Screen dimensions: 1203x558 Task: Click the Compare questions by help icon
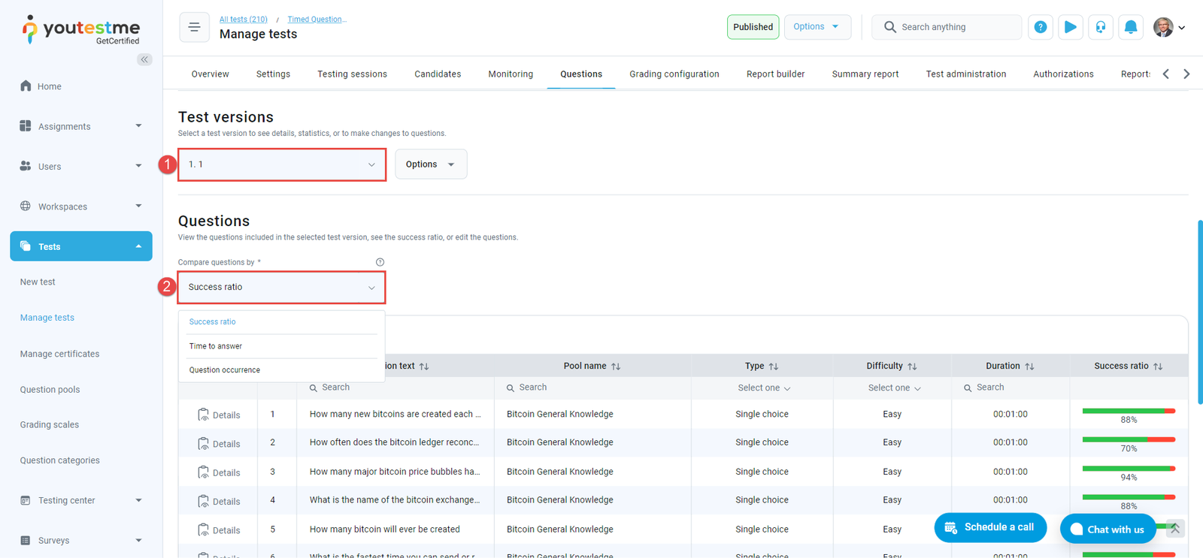point(380,262)
